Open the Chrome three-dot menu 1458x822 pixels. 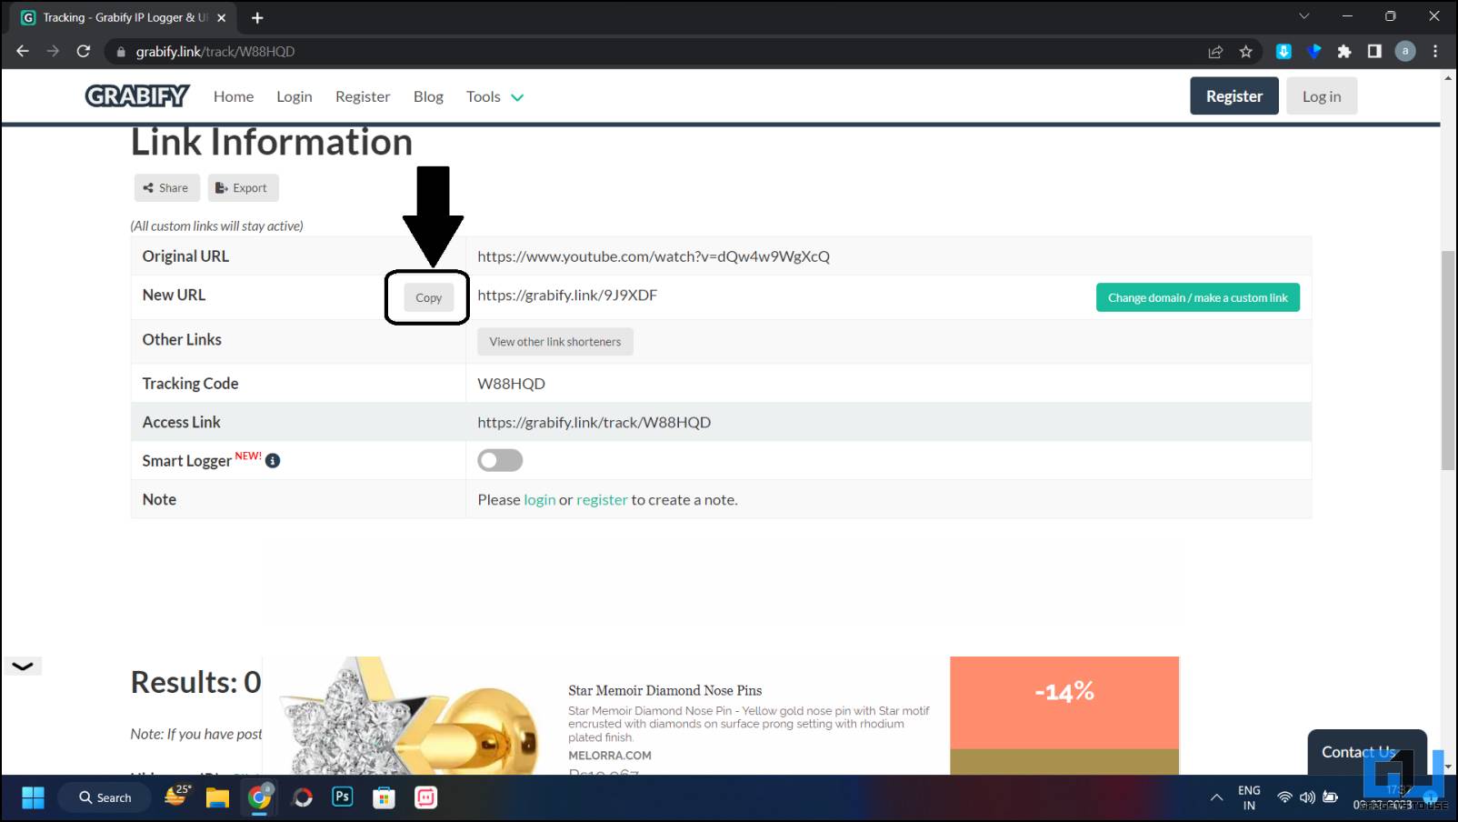click(1436, 52)
